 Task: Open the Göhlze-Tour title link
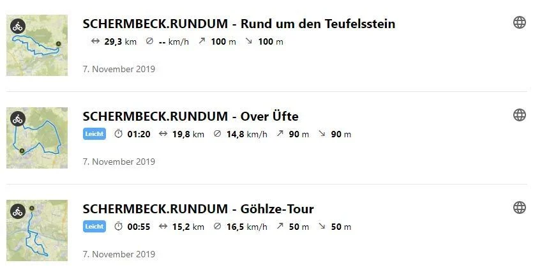pos(198,209)
